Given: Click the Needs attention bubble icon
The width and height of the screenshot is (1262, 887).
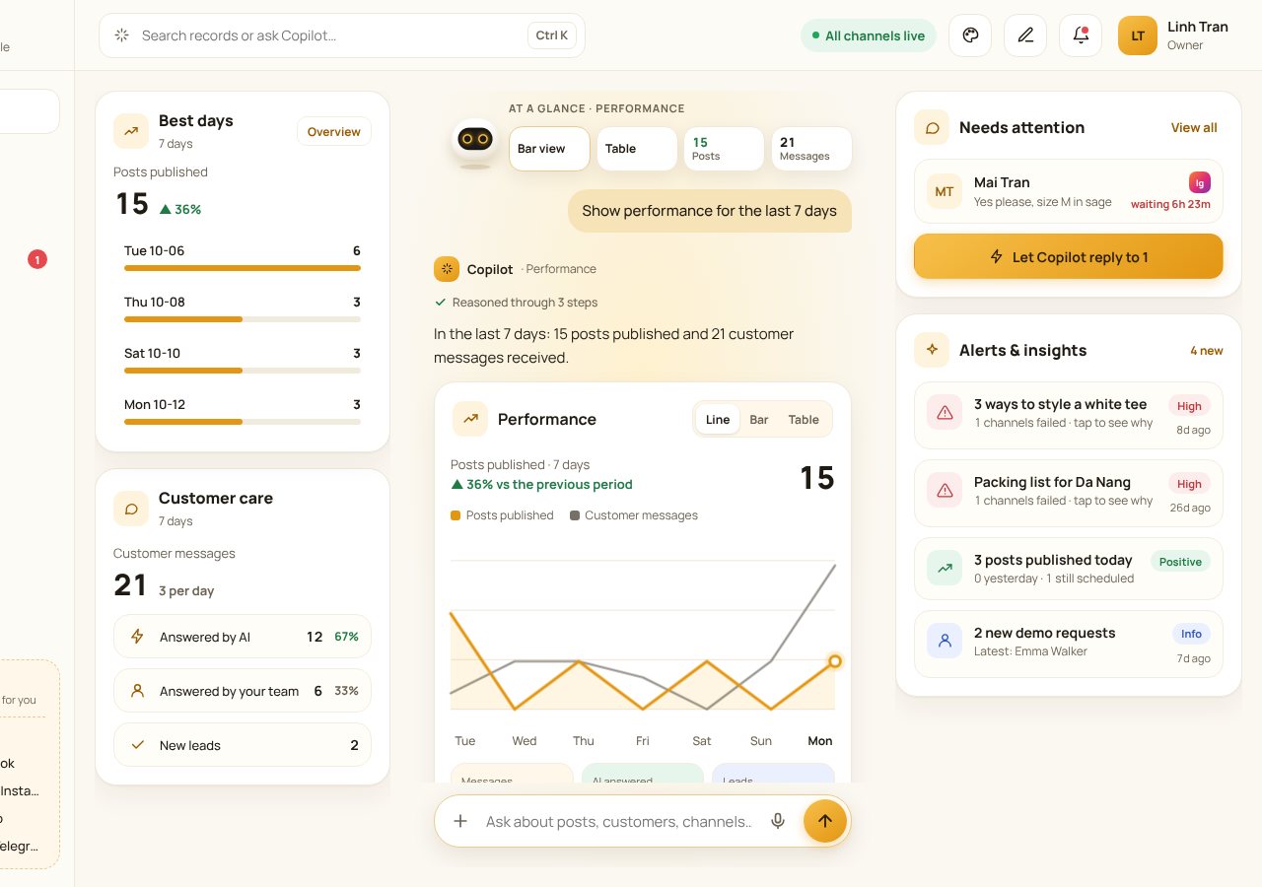Looking at the screenshot, I should 932,127.
